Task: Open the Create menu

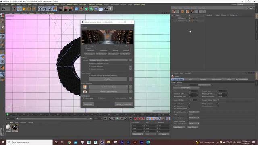Action: point(12,4)
